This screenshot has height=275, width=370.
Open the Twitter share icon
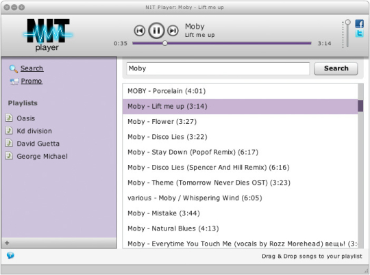click(x=360, y=34)
